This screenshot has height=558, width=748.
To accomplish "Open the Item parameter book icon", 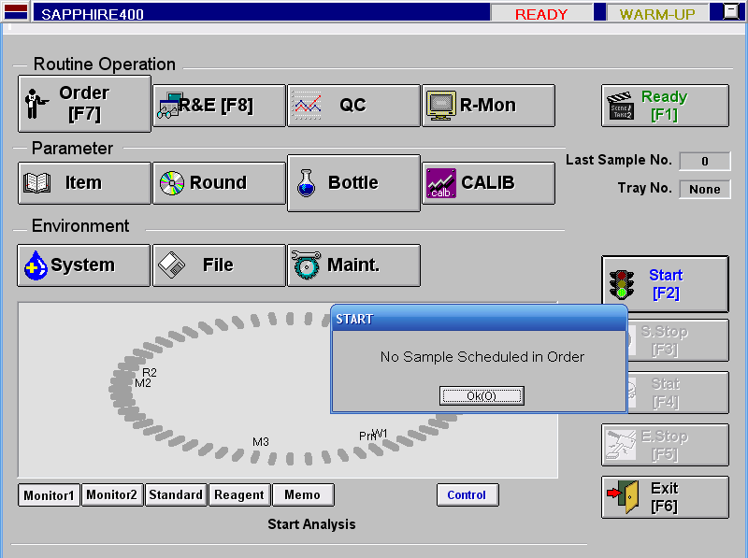I will point(37,183).
